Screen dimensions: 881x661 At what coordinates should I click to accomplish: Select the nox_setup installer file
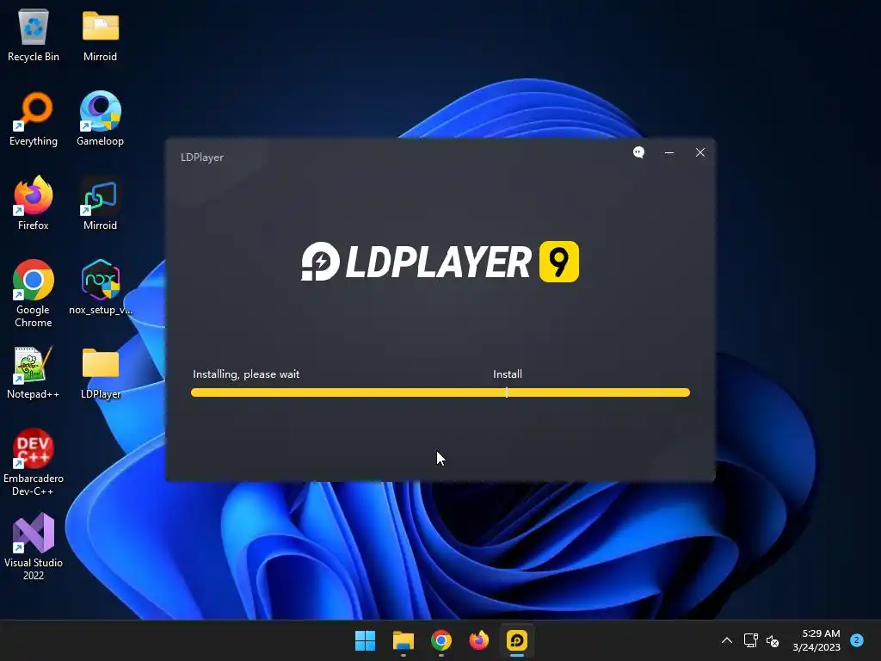pyautogui.click(x=100, y=287)
